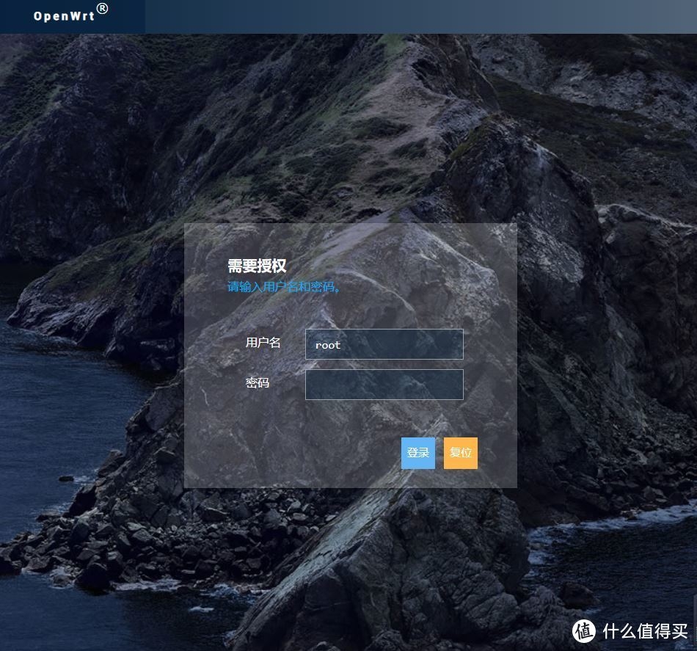Screen dimensions: 697x651
Task: Click the 请输入用户名和密码 prompt text
Action: pyautogui.click(x=284, y=287)
